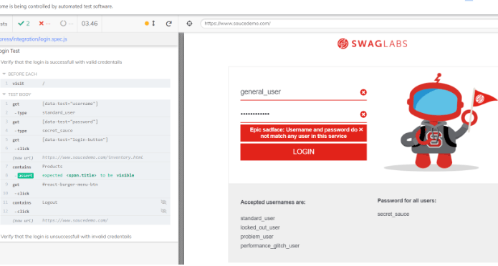Click the pending tests circle counter
This screenshot has height=266, width=498.
click(x=67, y=24)
